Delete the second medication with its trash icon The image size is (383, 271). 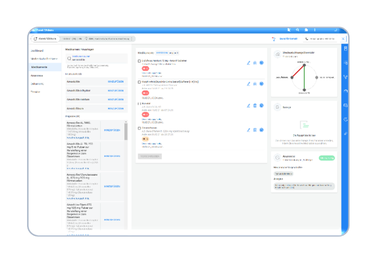pos(255,84)
